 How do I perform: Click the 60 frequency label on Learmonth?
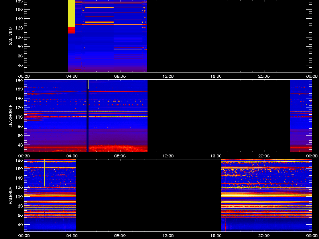(x=21, y=135)
